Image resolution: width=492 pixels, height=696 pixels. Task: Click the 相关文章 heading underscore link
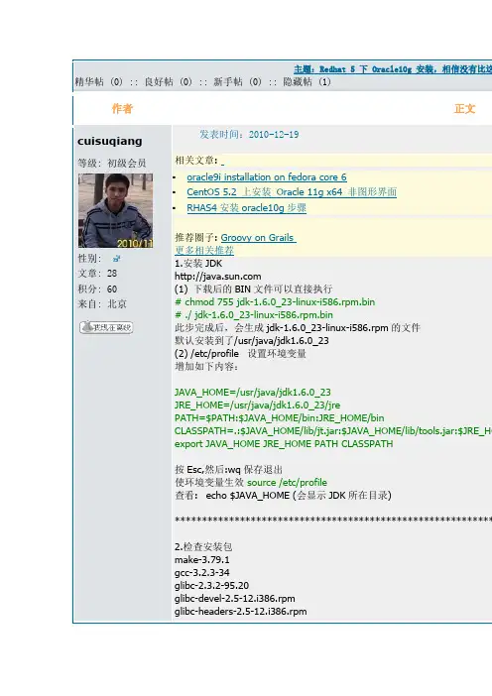(x=222, y=163)
